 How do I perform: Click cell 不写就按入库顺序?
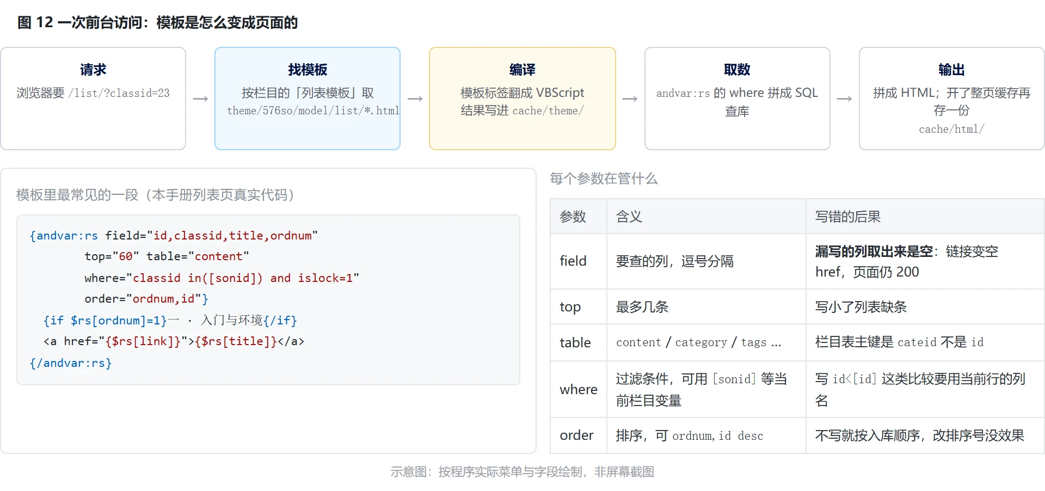point(925,435)
